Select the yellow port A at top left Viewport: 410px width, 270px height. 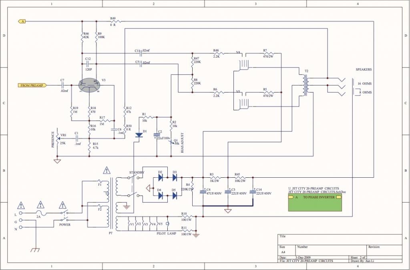[22, 21]
